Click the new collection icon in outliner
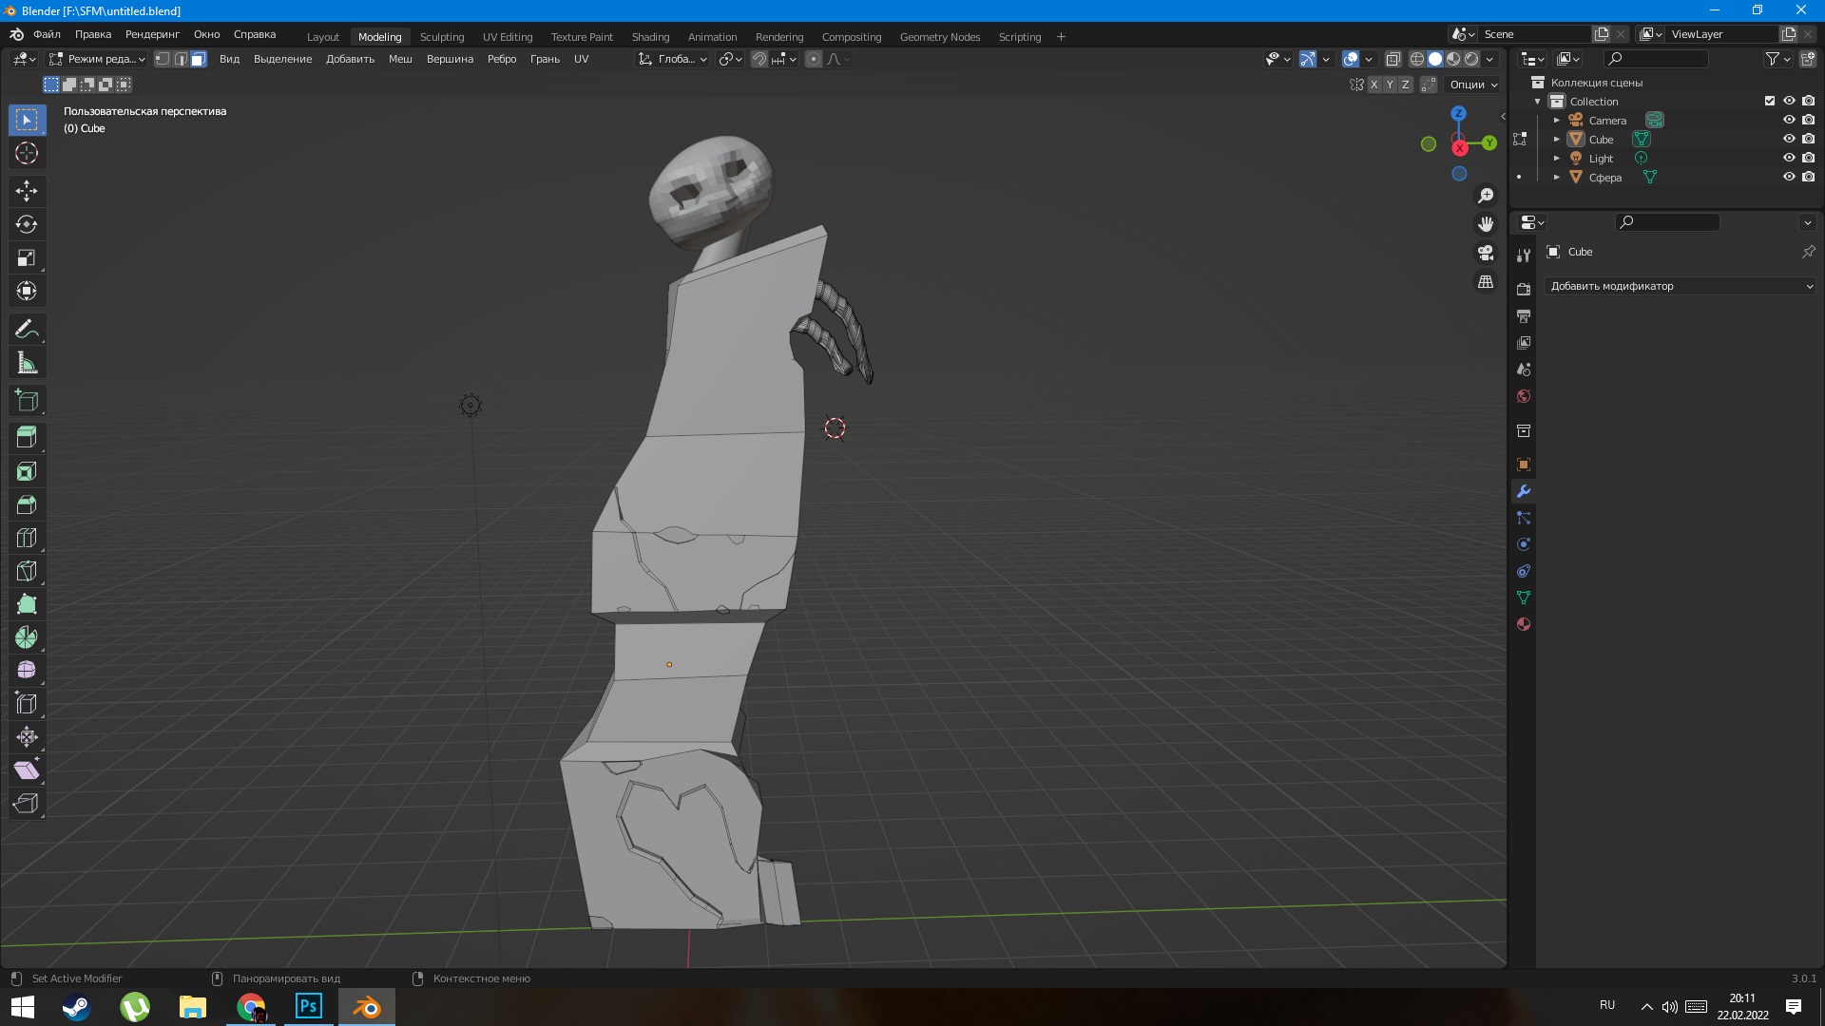This screenshot has height=1026, width=1825. tap(1808, 59)
